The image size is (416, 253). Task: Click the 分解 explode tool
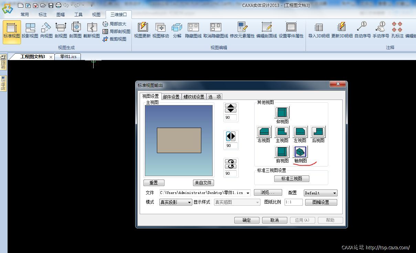[177, 31]
